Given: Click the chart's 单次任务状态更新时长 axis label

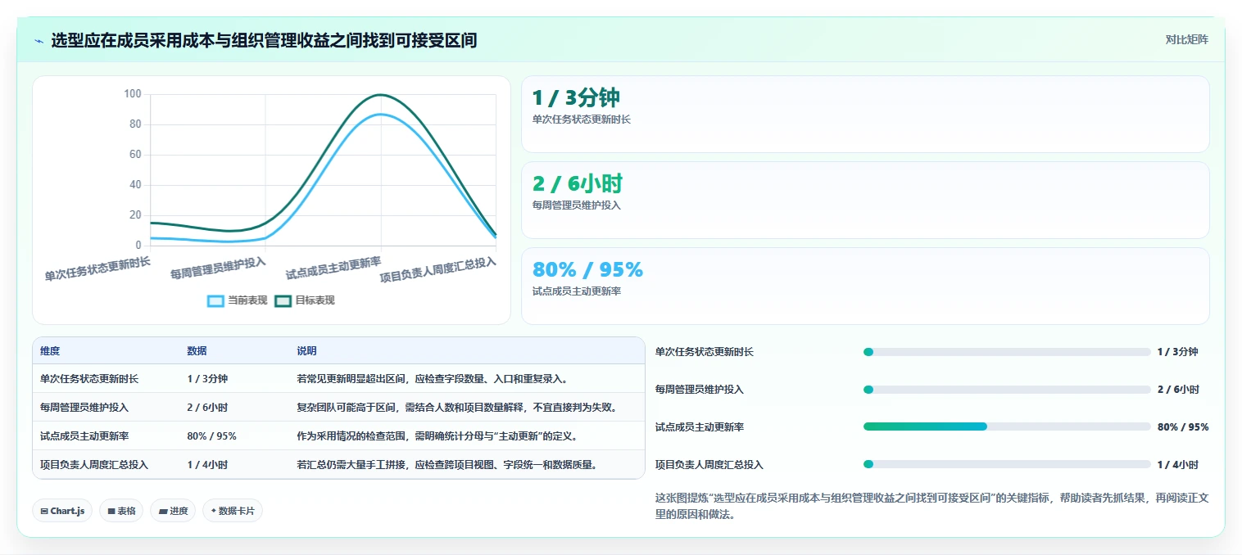Looking at the screenshot, I should coord(98,268).
